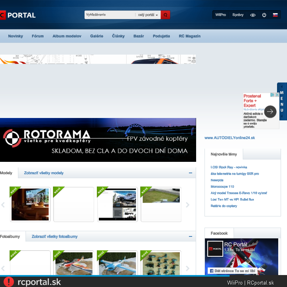The image size is (287, 287).
Task: Open the AdChoices info icon on ad
Action: tap(273, 94)
